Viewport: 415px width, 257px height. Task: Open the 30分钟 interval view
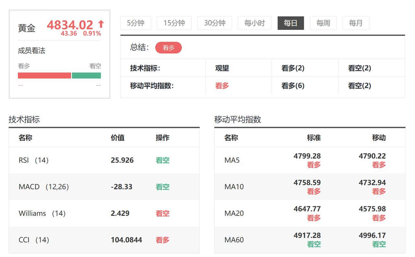[214, 23]
